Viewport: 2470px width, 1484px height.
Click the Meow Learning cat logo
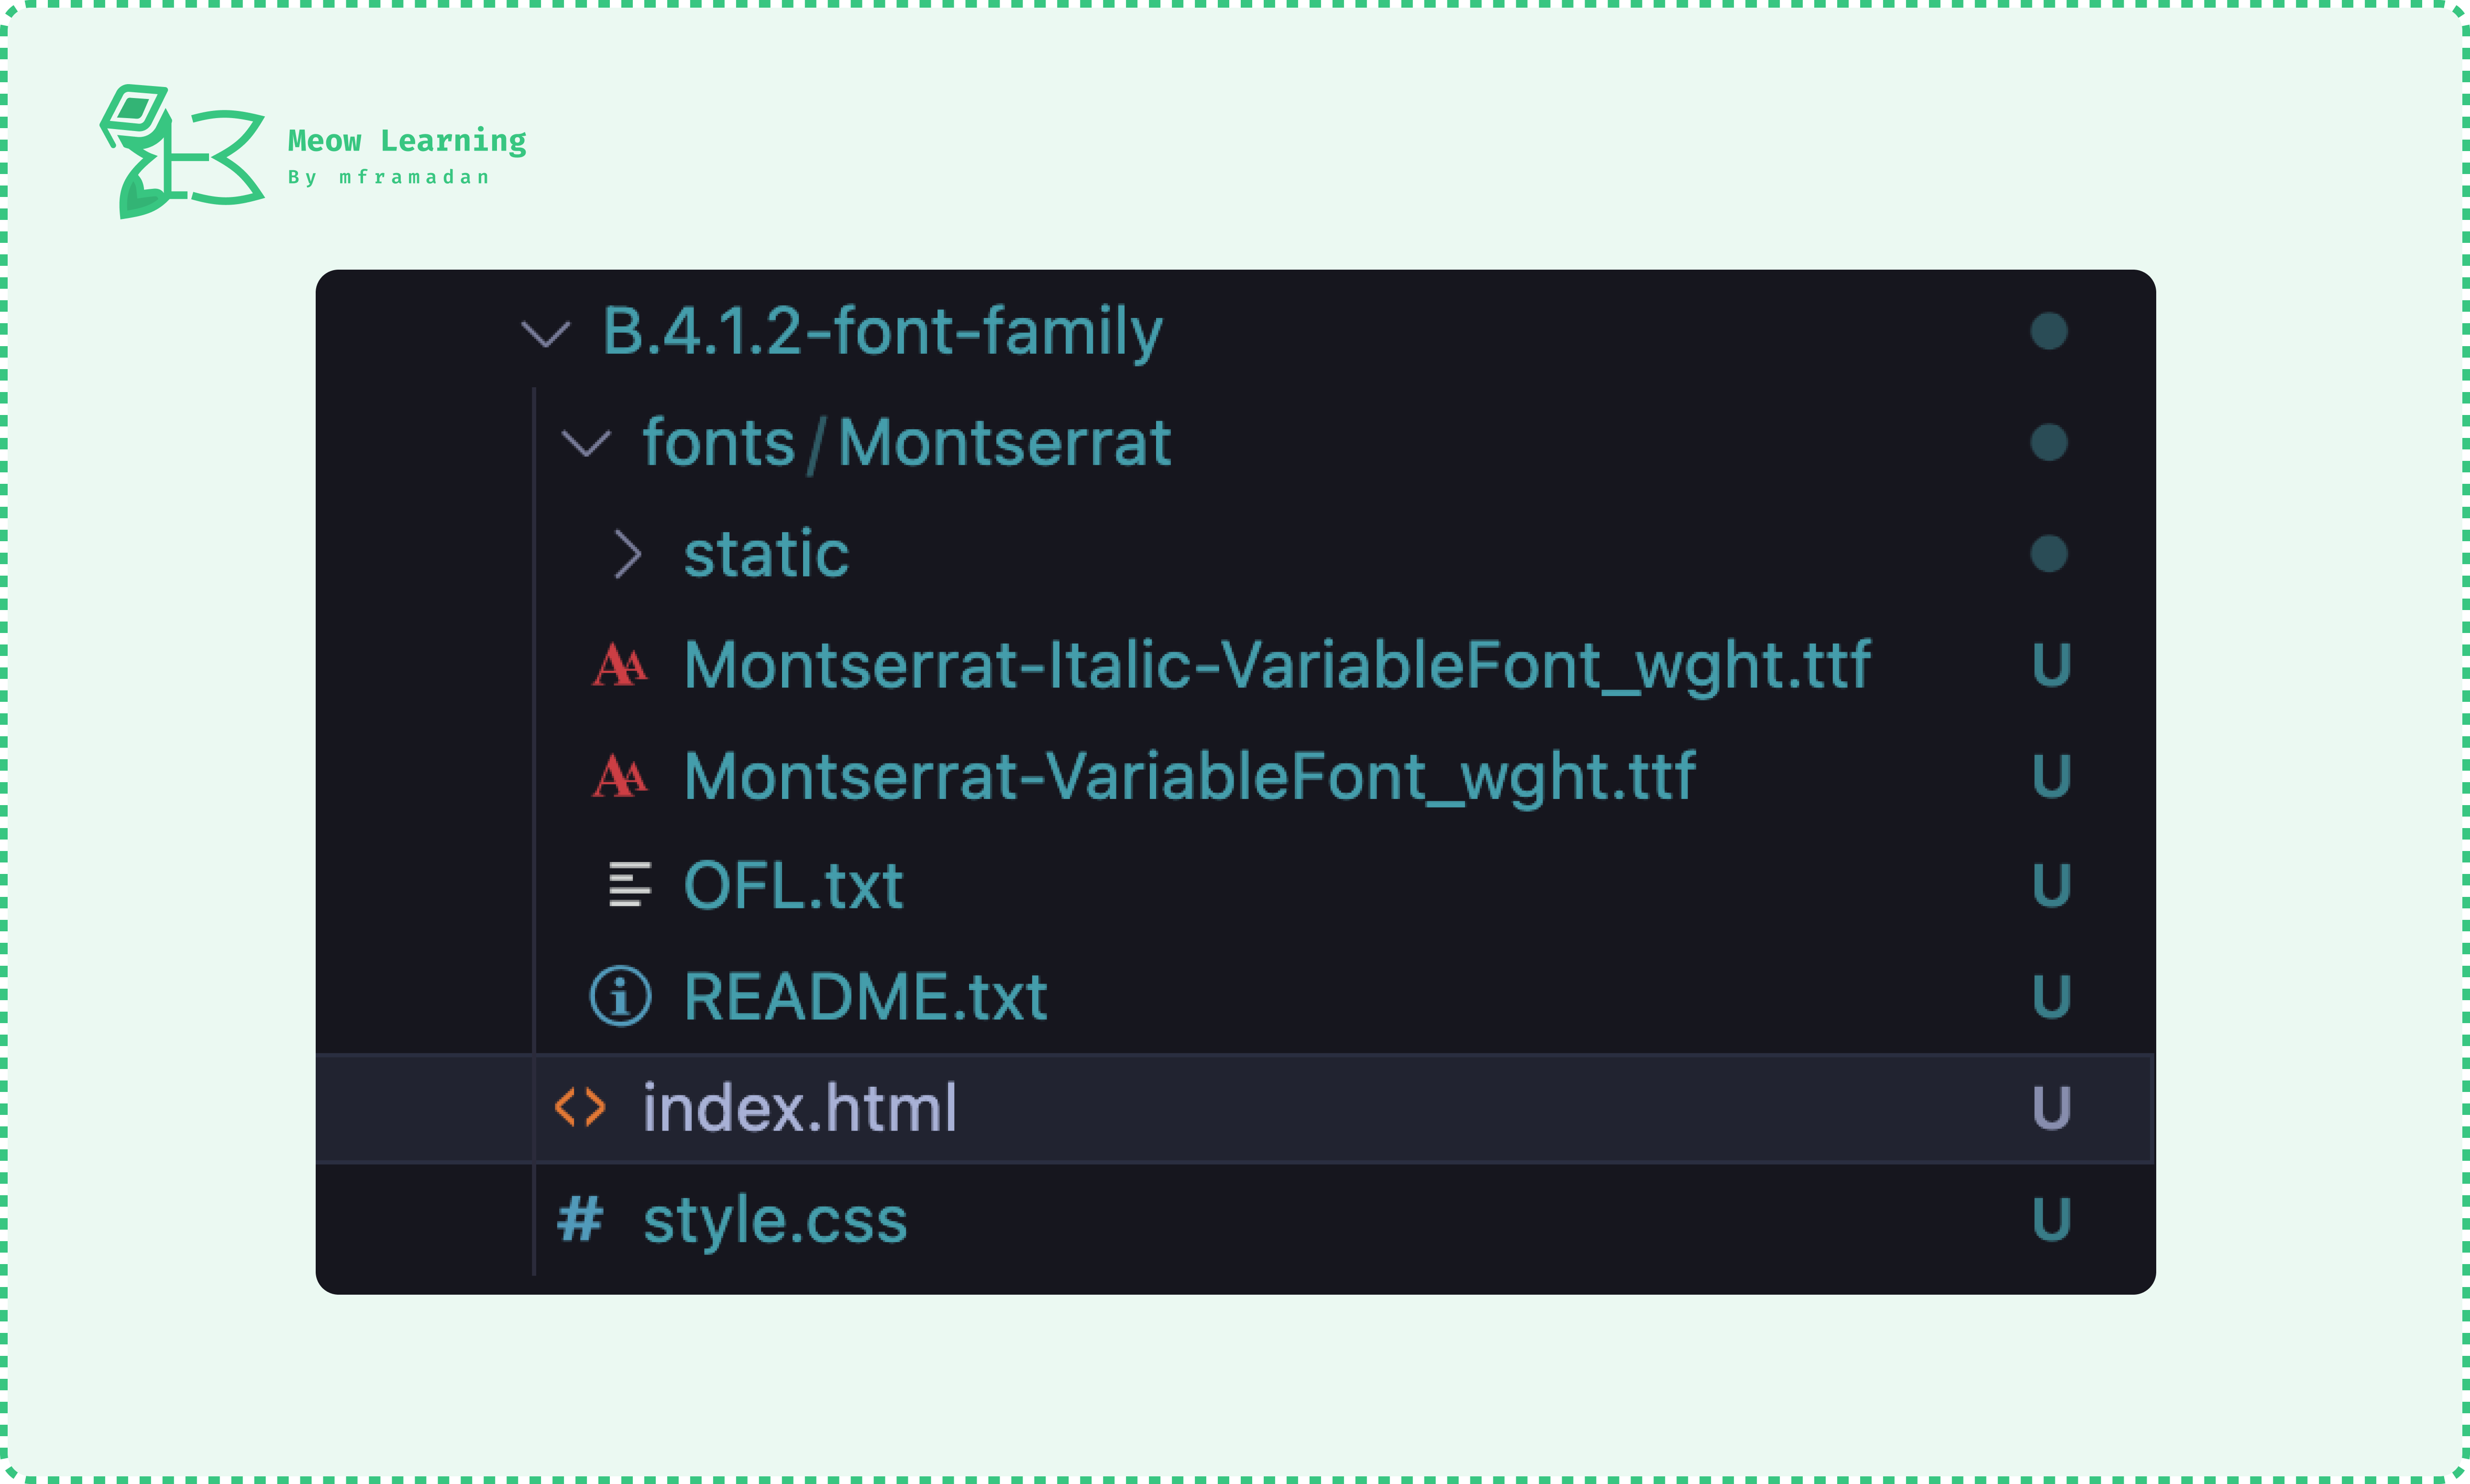(x=182, y=152)
